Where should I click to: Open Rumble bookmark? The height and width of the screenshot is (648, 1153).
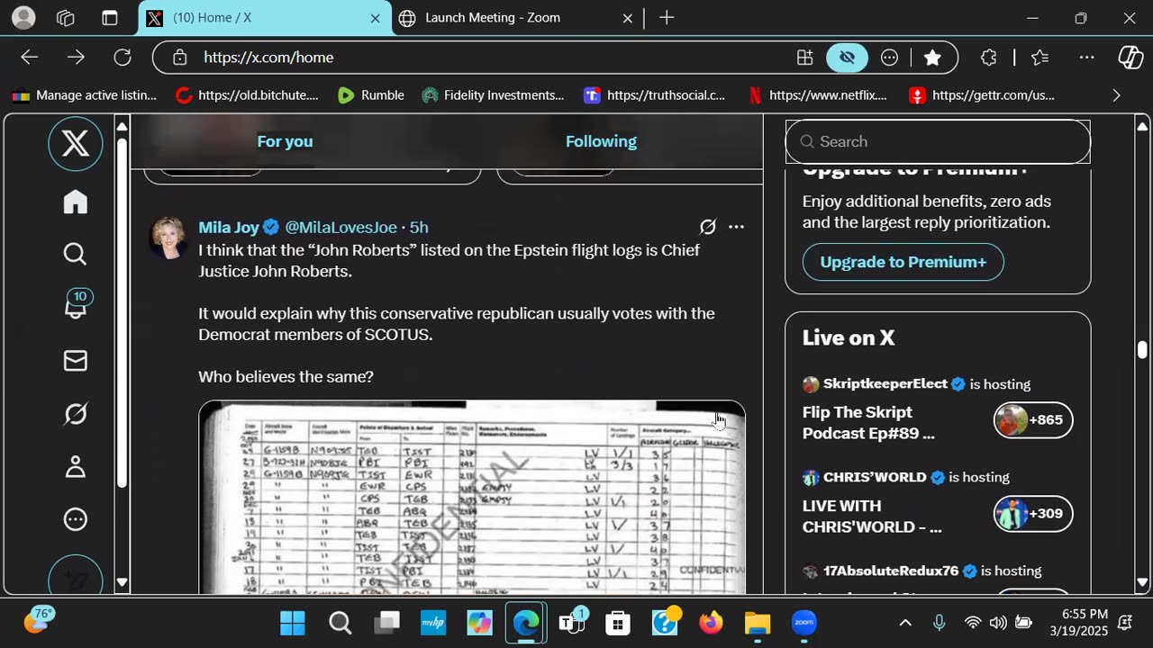pos(370,95)
